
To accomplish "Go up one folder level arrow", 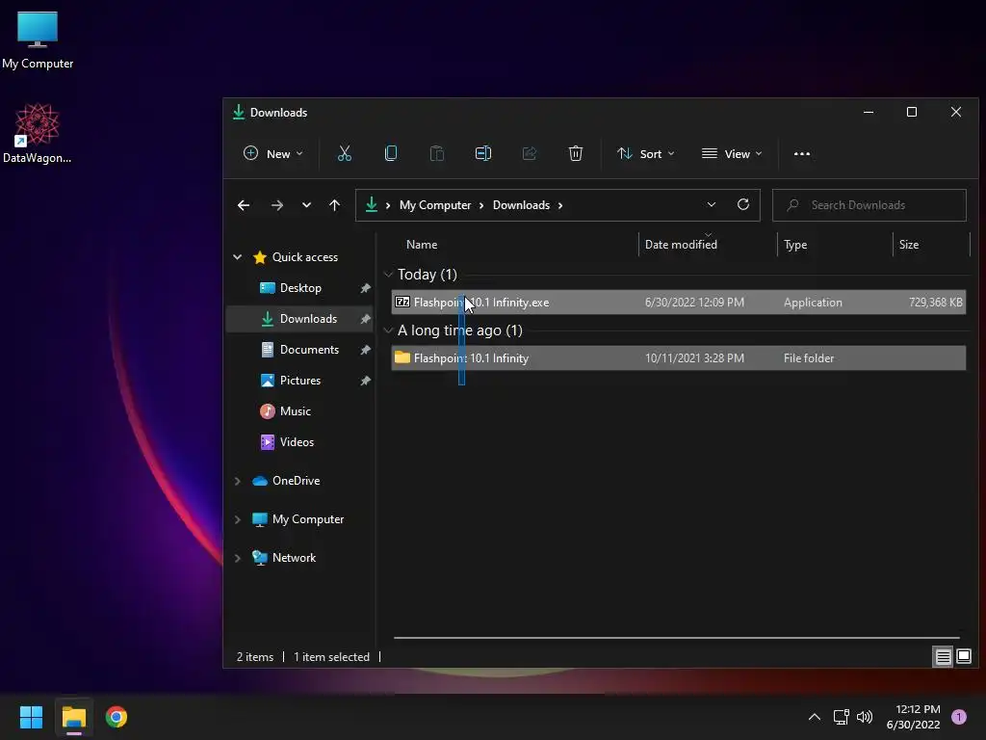I will [x=334, y=205].
